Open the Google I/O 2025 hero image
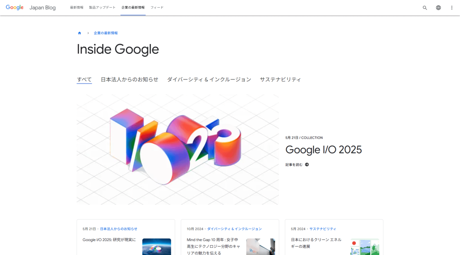Screen dimensions: 460x255 click(178, 149)
